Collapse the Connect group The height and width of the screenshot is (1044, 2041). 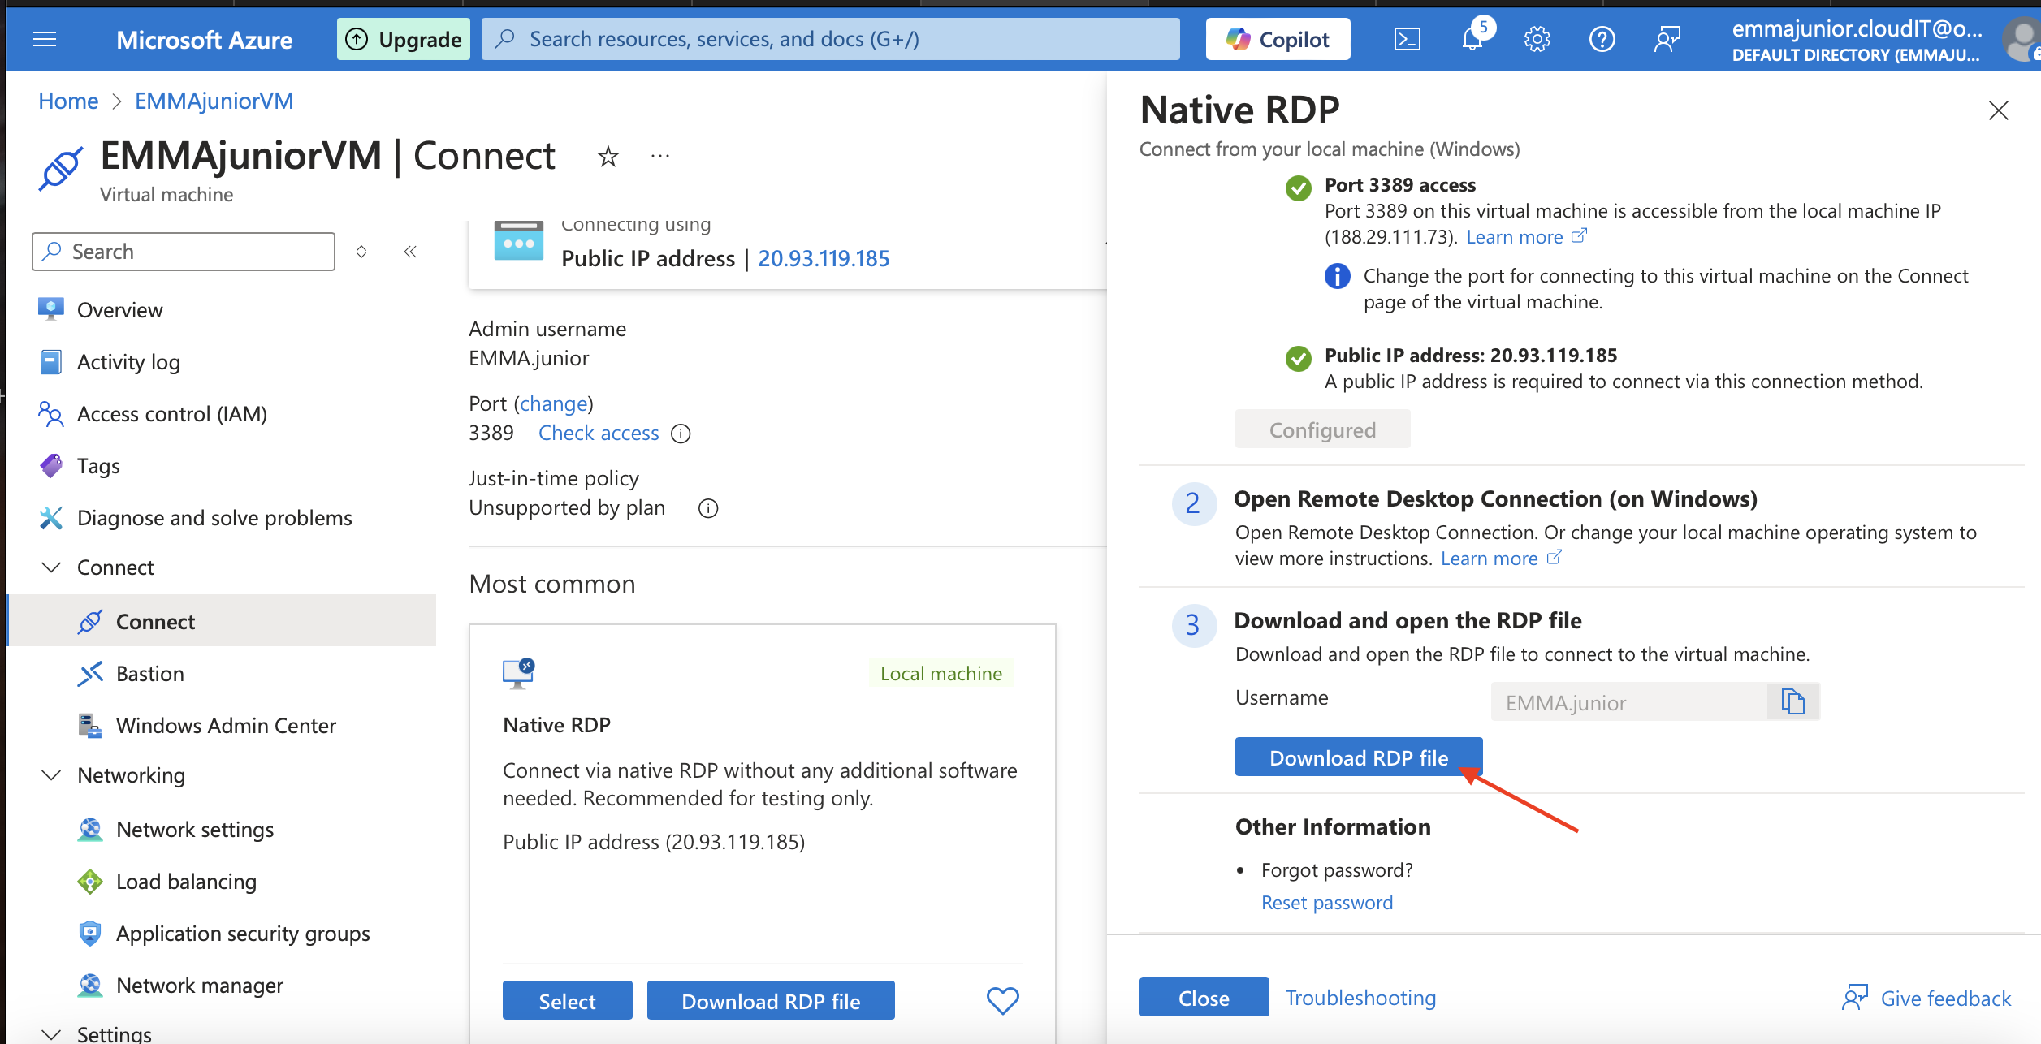51,567
